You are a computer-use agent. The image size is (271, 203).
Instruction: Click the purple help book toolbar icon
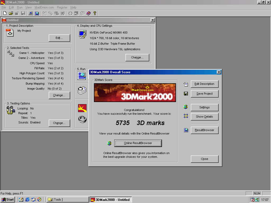click(x=88, y=13)
